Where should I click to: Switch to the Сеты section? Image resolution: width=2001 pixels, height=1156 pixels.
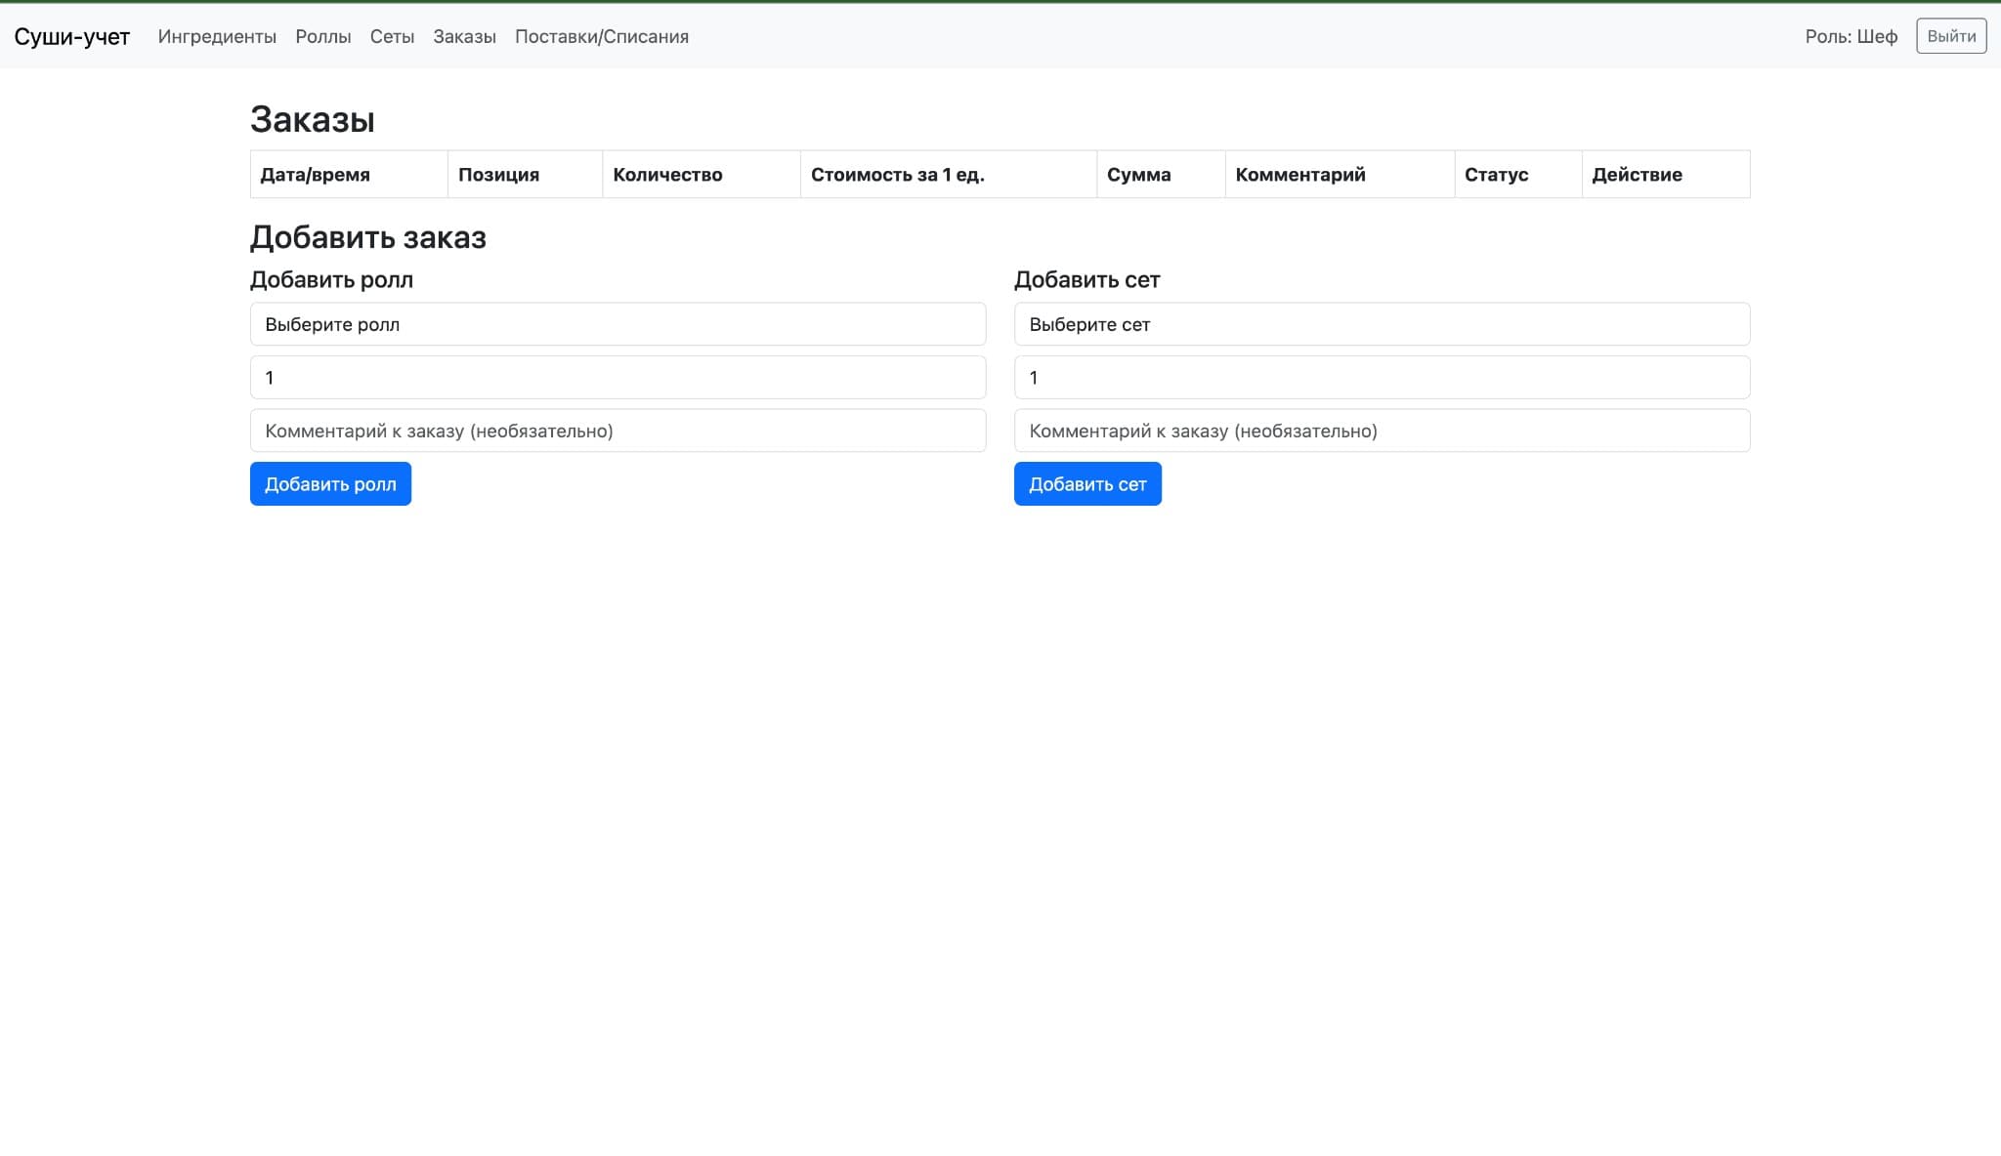click(x=392, y=36)
